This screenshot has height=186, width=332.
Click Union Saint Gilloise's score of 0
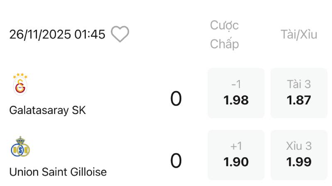(x=176, y=161)
